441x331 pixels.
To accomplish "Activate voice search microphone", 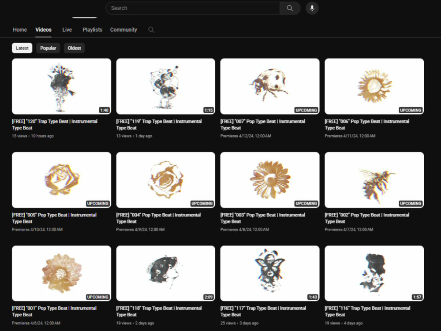I will (x=312, y=8).
